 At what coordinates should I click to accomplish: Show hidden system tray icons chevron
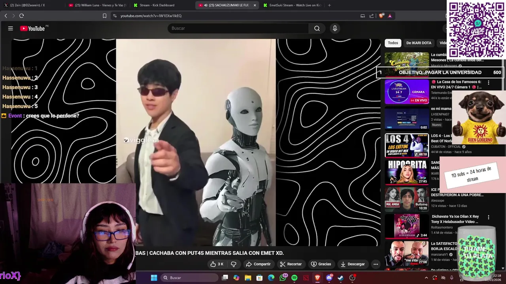point(426,278)
